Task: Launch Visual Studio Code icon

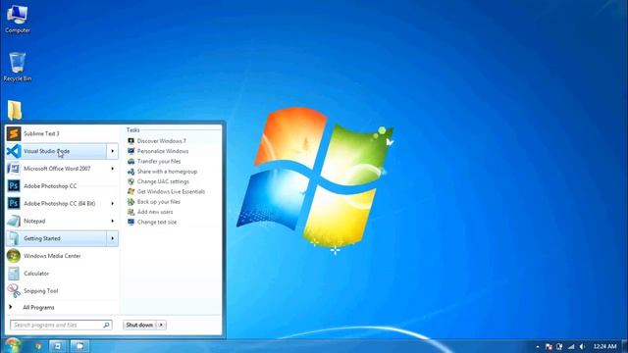Action: 14,151
